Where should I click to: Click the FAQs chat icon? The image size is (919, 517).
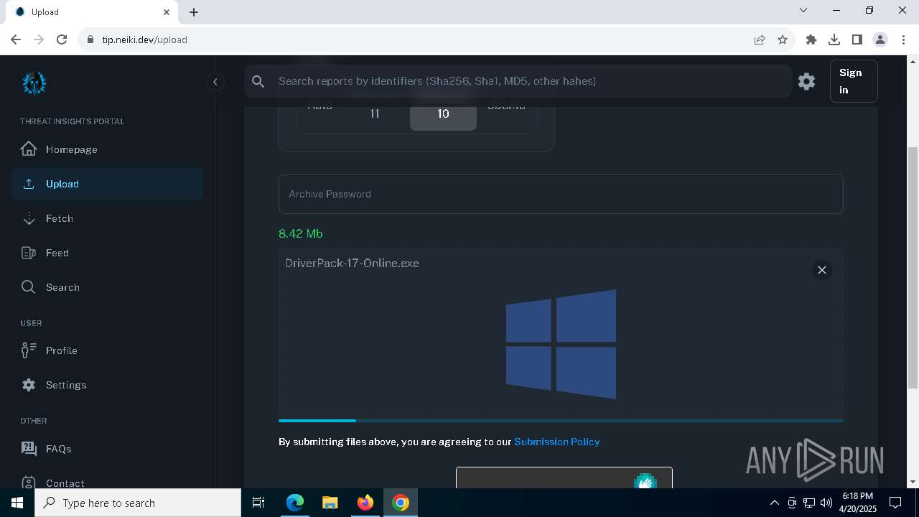[x=29, y=449]
